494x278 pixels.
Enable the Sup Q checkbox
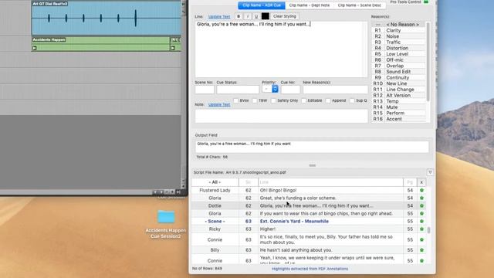(352, 100)
